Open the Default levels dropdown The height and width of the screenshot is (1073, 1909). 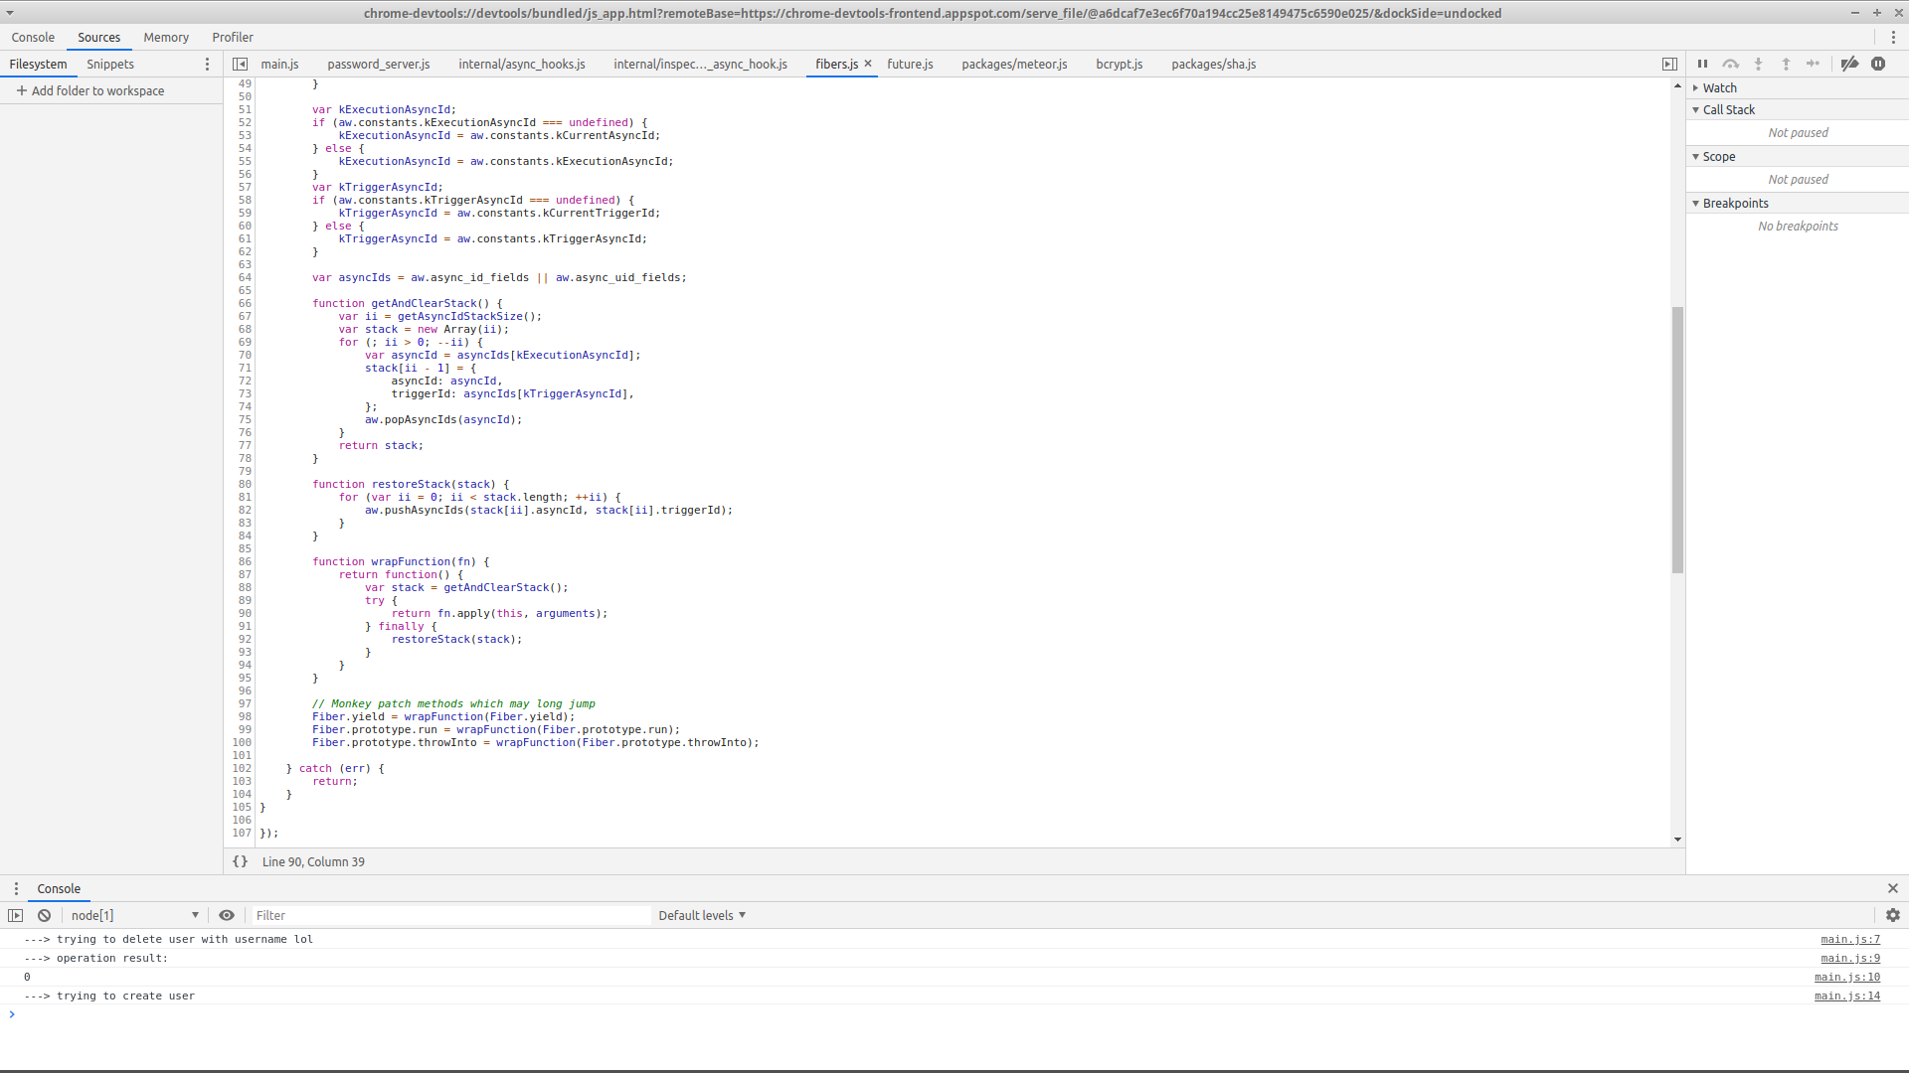pos(702,915)
